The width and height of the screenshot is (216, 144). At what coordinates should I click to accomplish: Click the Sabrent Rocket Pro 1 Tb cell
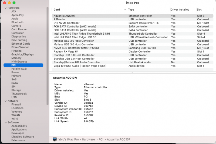coord(143,23)
